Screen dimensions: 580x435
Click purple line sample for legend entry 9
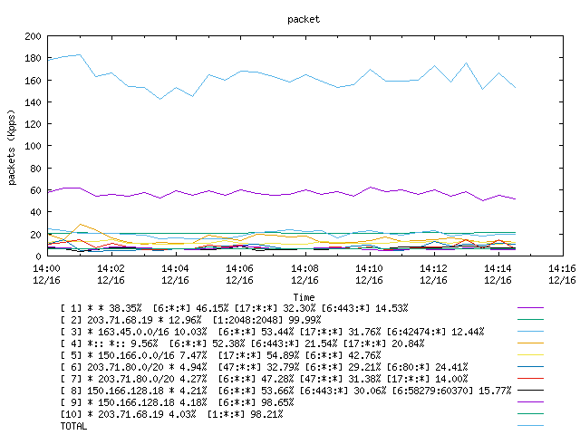[530, 402]
